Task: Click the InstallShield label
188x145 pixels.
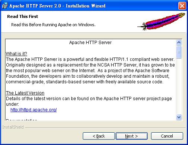Action: pos(13,127)
